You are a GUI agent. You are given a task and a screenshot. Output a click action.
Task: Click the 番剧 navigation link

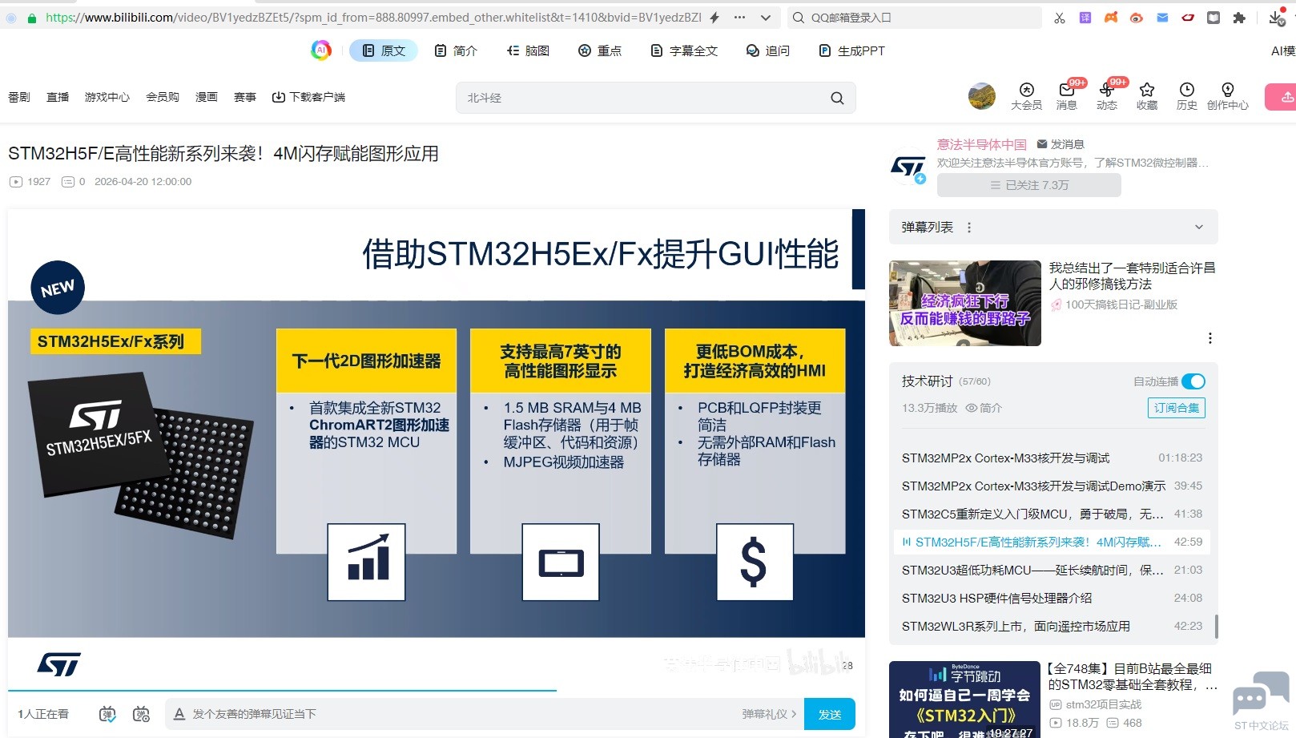19,97
